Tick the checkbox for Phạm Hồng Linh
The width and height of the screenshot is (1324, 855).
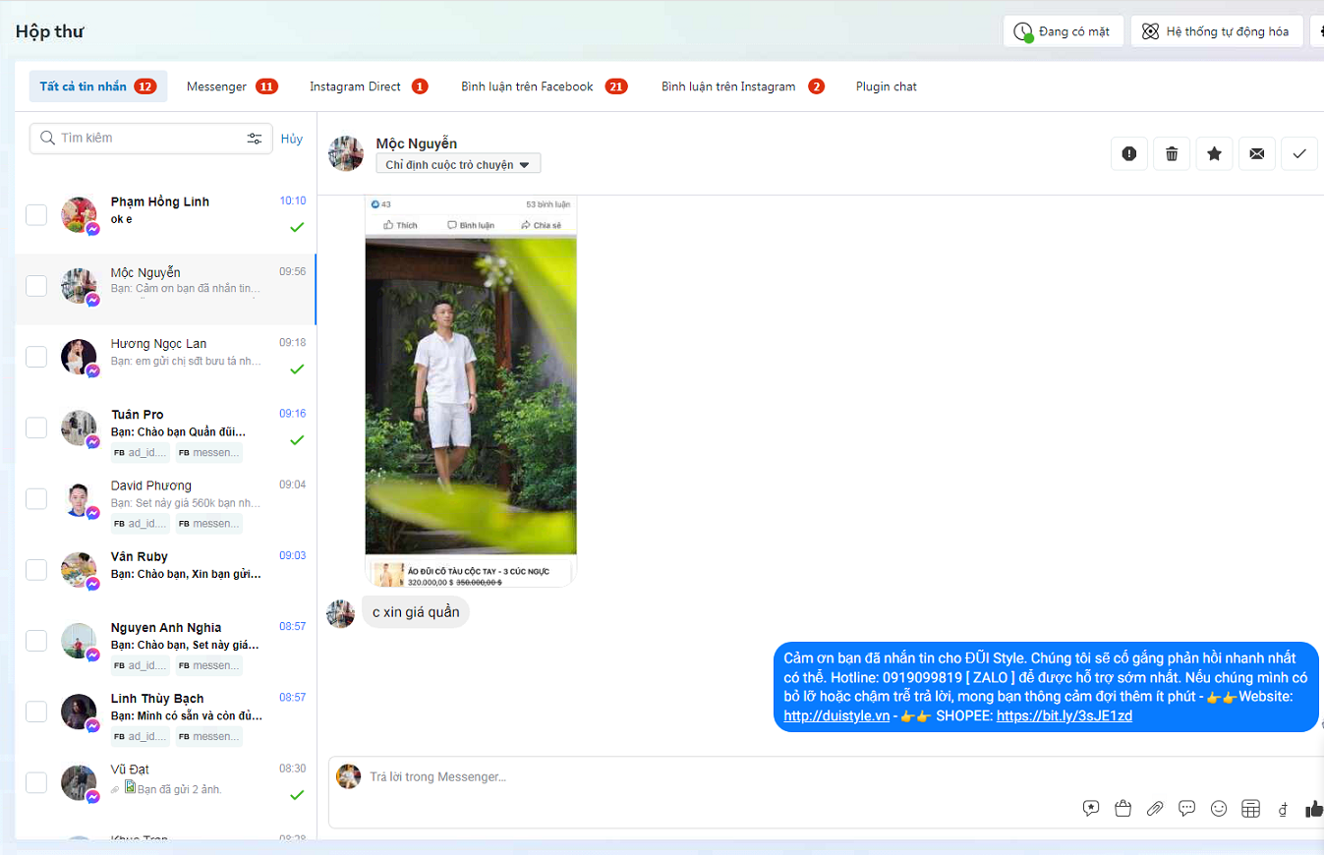click(36, 214)
